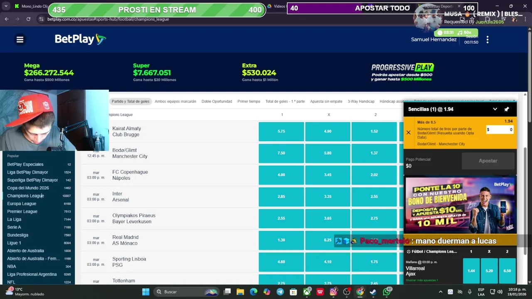The width and height of the screenshot is (532, 299).
Task: Open Liga BetPlay Dimayor in sidebar
Action: [27, 172]
